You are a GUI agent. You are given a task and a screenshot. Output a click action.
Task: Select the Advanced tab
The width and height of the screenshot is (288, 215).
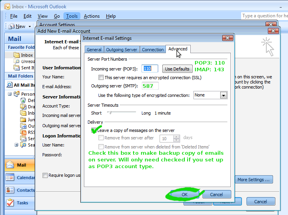pos(178,49)
